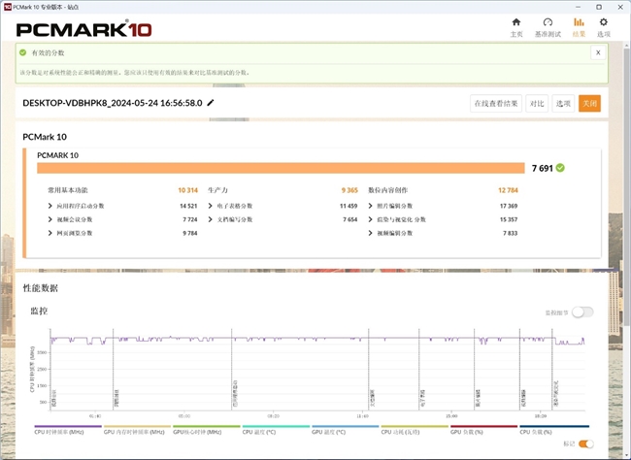Click the 生产力 Productivity heading
This screenshot has height=460, width=631.
point(217,190)
